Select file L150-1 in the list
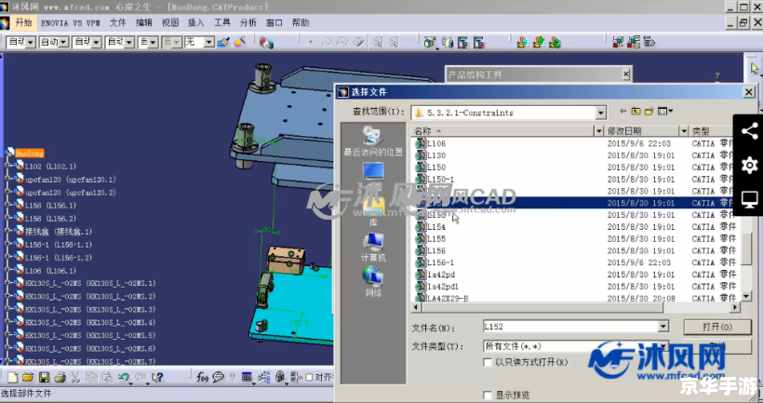The width and height of the screenshot is (763, 403). click(440, 179)
